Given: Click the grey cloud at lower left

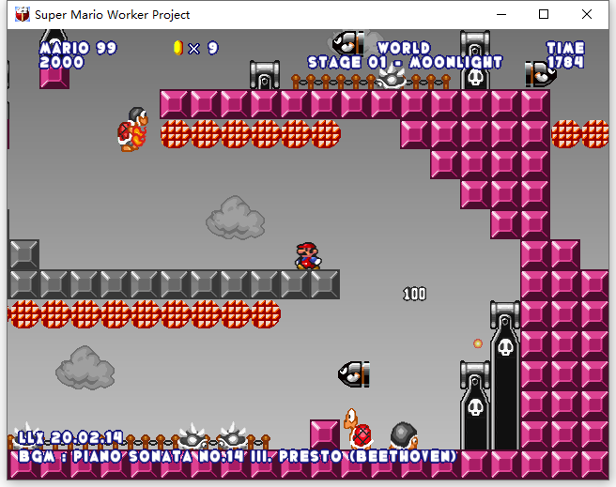Looking at the screenshot, I should pyautogui.click(x=85, y=368).
